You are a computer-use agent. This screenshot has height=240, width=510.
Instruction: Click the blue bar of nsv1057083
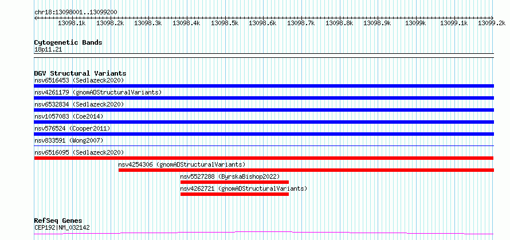point(264,122)
